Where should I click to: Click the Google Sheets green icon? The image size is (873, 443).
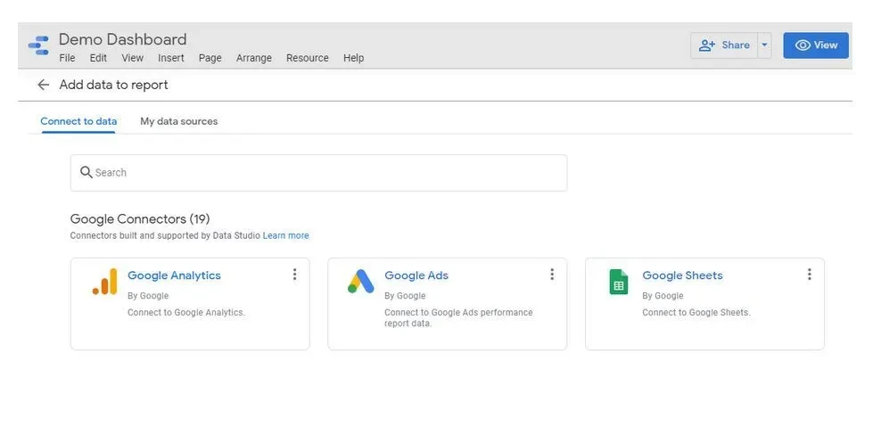tap(619, 282)
